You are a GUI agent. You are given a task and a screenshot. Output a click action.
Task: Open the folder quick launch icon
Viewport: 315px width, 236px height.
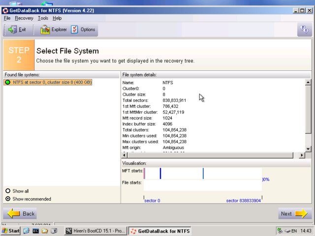point(45,231)
